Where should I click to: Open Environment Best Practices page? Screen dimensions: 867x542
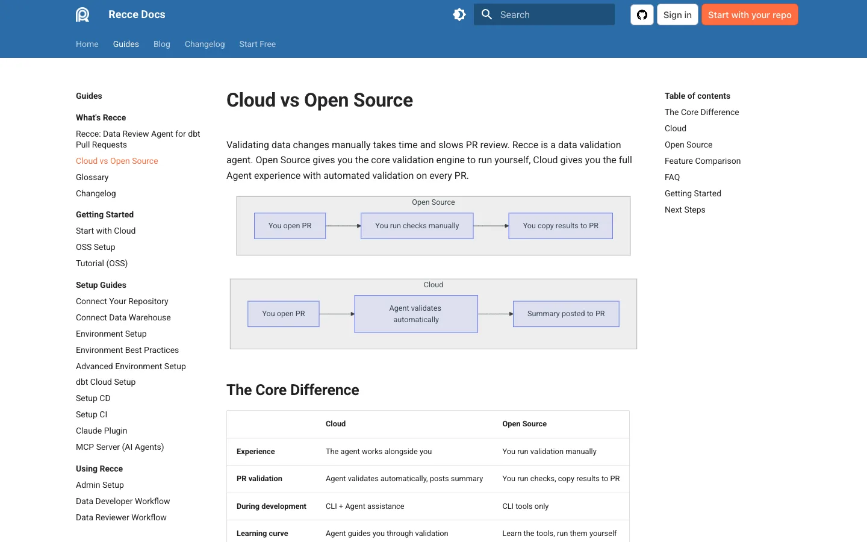[x=127, y=350]
